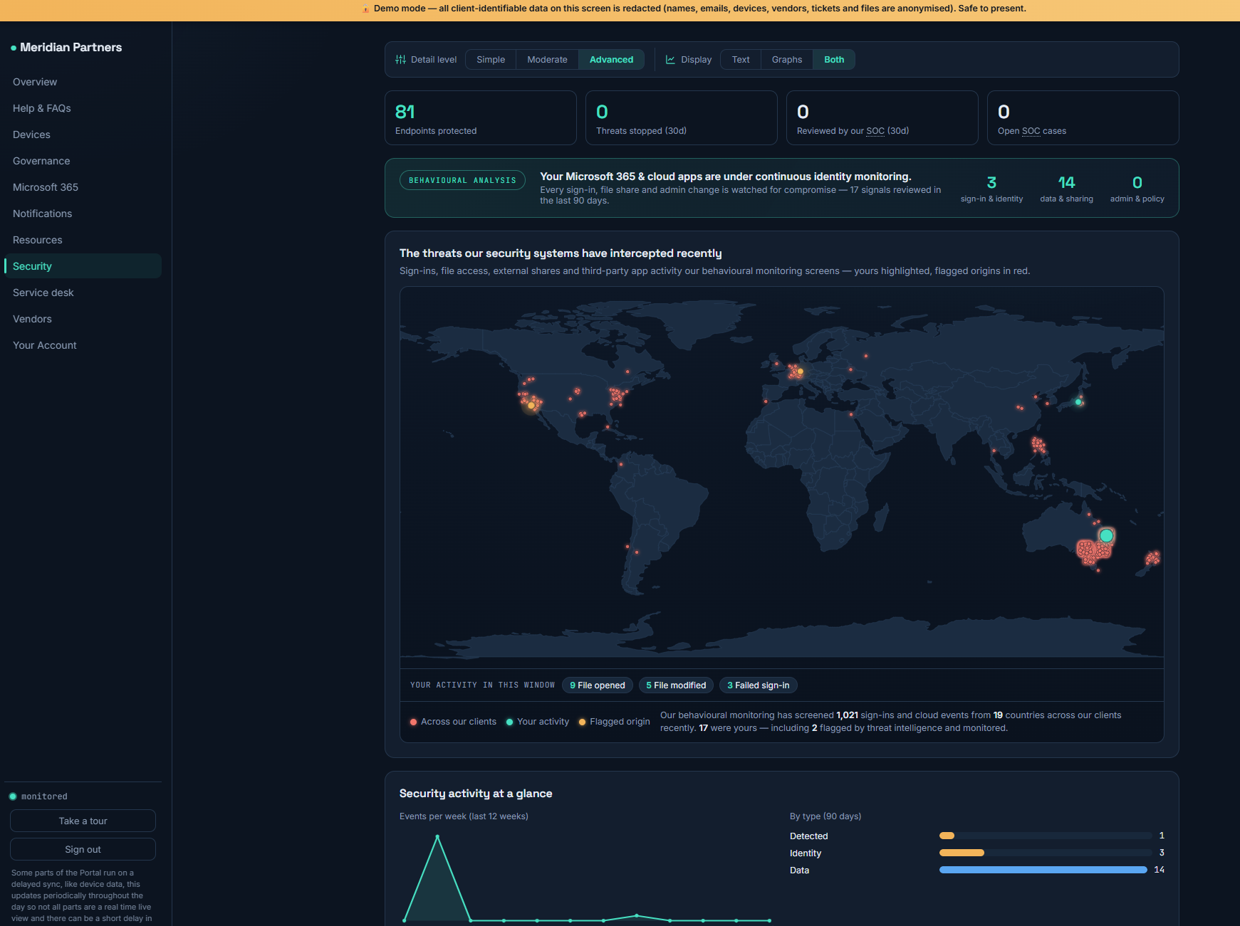Go to Vendors page
Screen dimensions: 1240x926
[x=83, y=319]
